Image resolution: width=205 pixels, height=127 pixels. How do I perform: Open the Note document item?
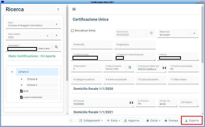pyautogui.click(x=38, y=91)
